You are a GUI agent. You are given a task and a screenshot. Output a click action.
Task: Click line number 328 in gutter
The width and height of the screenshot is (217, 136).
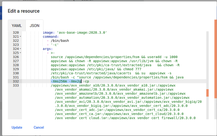[x=16, y=65]
